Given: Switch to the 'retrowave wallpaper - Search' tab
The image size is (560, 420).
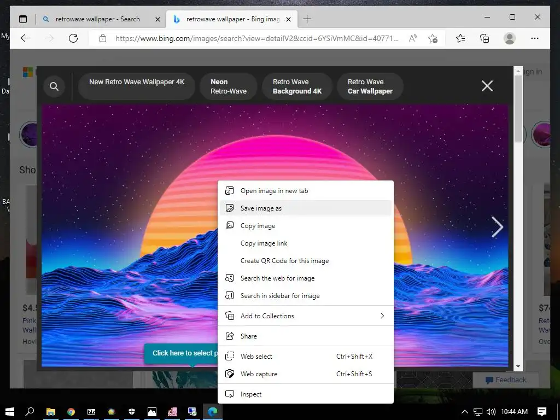Looking at the screenshot, I should pos(98,19).
